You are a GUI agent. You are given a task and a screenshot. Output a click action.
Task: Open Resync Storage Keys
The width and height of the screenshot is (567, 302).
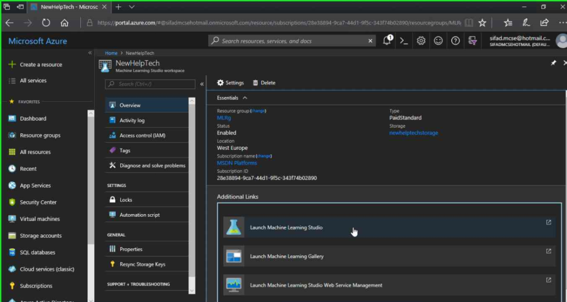(146, 264)
